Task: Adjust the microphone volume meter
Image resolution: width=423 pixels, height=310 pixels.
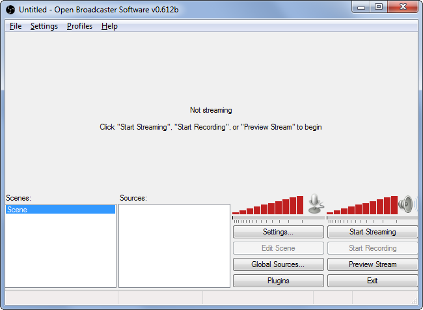Action: point(268,205)
